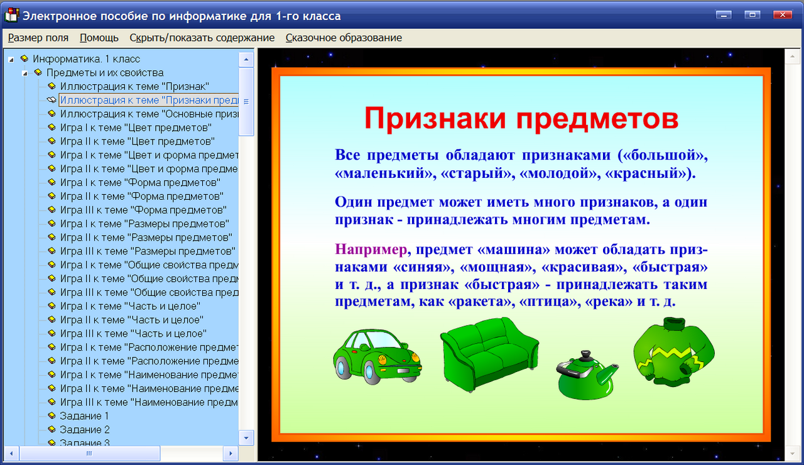Click the icon next to "Игра I к теме "Цвет предметов""
Viewport: 804px width, 465px height.
point(52,128)
